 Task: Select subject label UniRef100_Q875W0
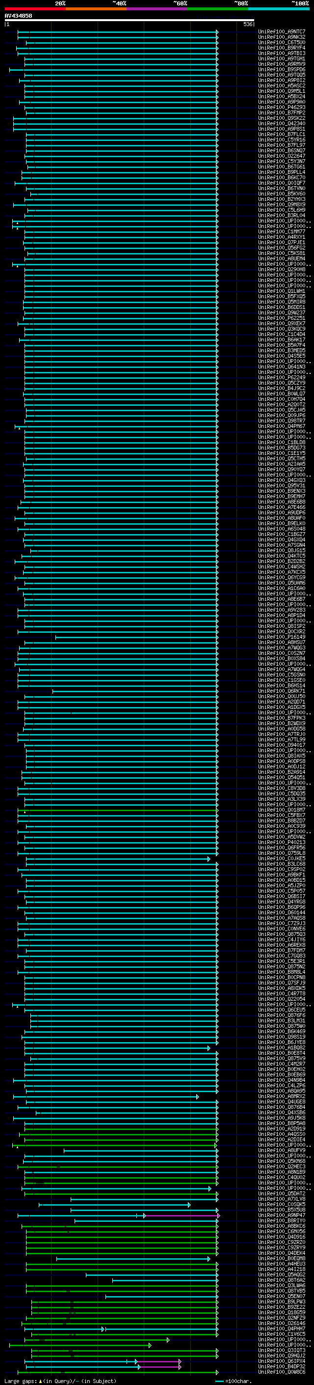(282, 1026)
